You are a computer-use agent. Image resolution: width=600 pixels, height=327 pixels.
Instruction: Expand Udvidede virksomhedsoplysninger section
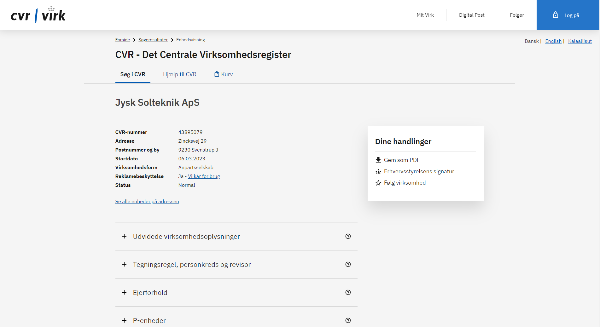point(236,236)
